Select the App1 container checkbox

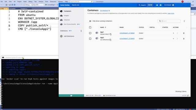(x=90, y=33)
